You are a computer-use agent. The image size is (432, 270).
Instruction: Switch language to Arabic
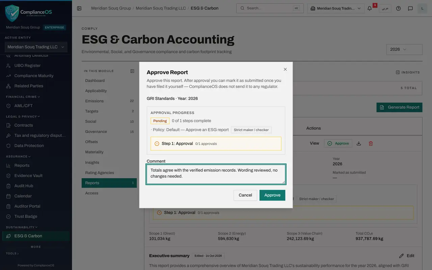(385, 8)
